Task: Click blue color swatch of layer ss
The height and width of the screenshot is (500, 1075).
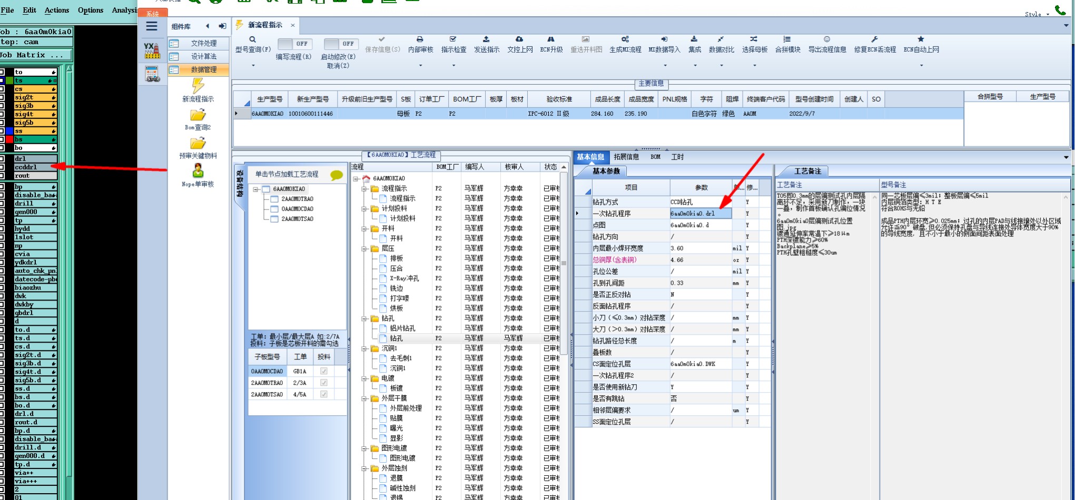Action: click(x=9, y=131)
